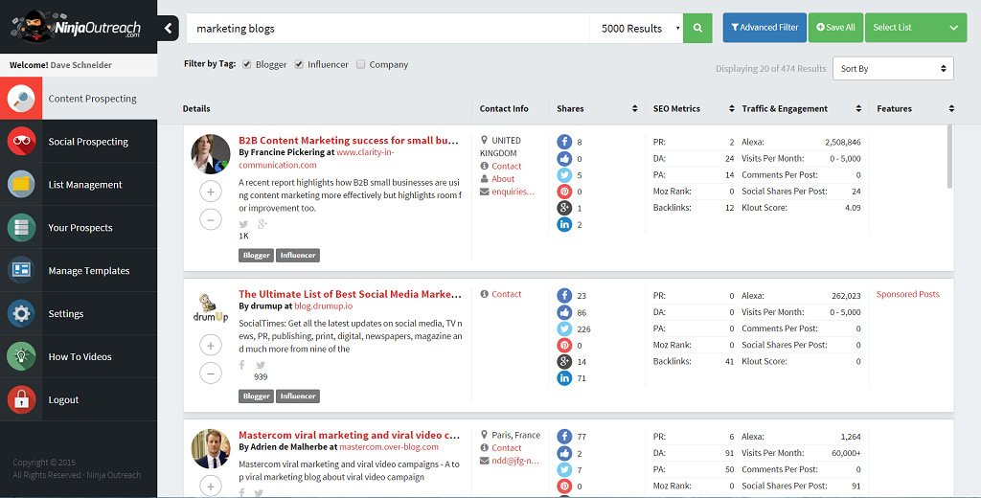Open the List Management folder icon
The width and height of the screenshot is (981, 498).
tap(21, 185)
